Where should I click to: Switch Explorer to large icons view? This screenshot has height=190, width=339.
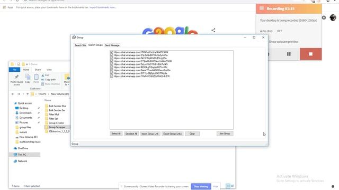click(x=233, y=186)
